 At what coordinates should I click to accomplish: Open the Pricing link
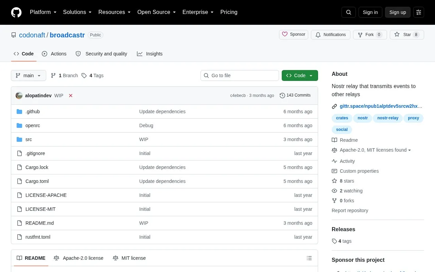coord(229,12)
